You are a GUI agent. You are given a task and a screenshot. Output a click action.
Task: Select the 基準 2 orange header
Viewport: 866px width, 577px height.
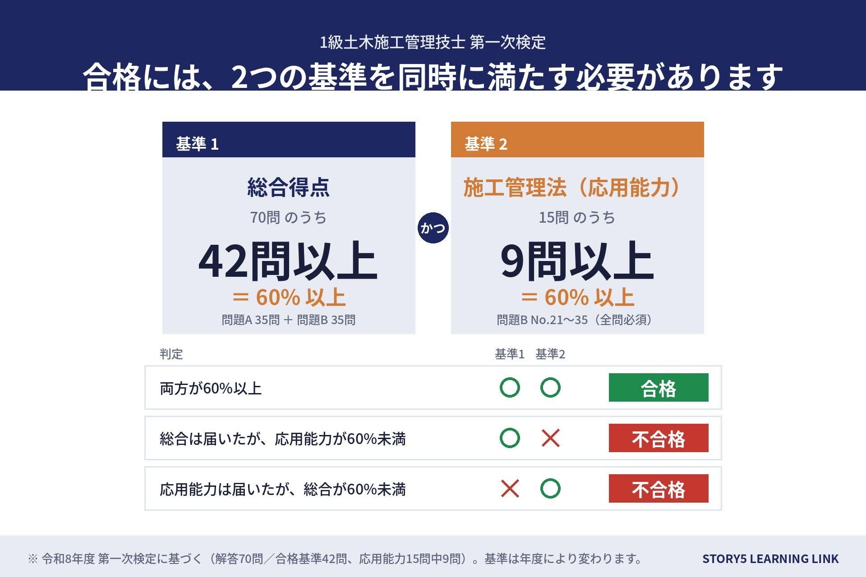tap(577, 140)
